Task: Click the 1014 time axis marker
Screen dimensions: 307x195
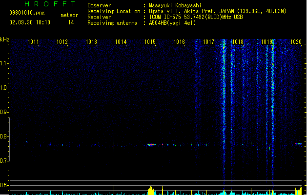Action: point(121,42)
